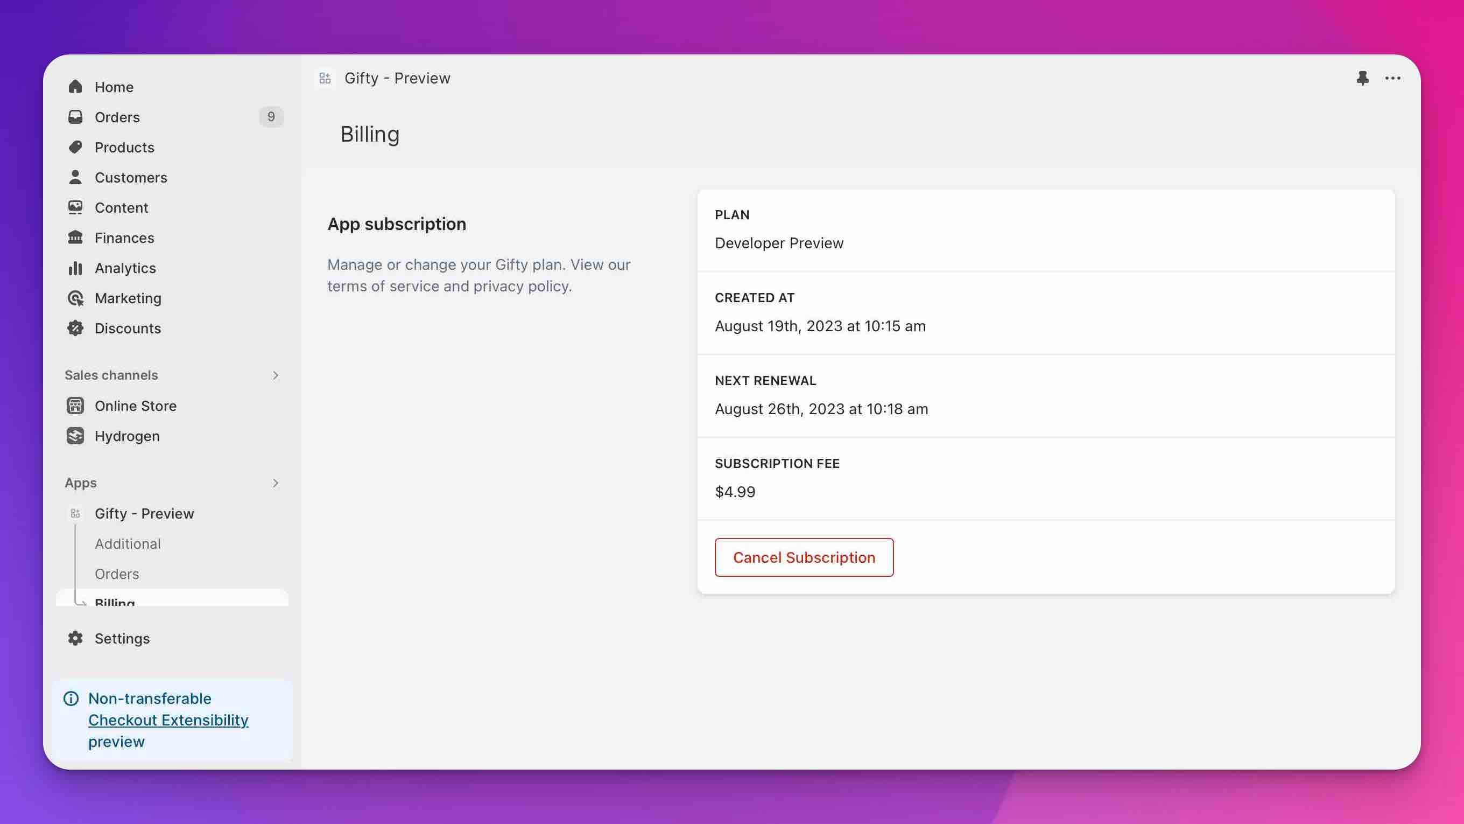This screenshot has height=824, width=1464.
Task: Click the Orders inbox icon
Action: 75,117
